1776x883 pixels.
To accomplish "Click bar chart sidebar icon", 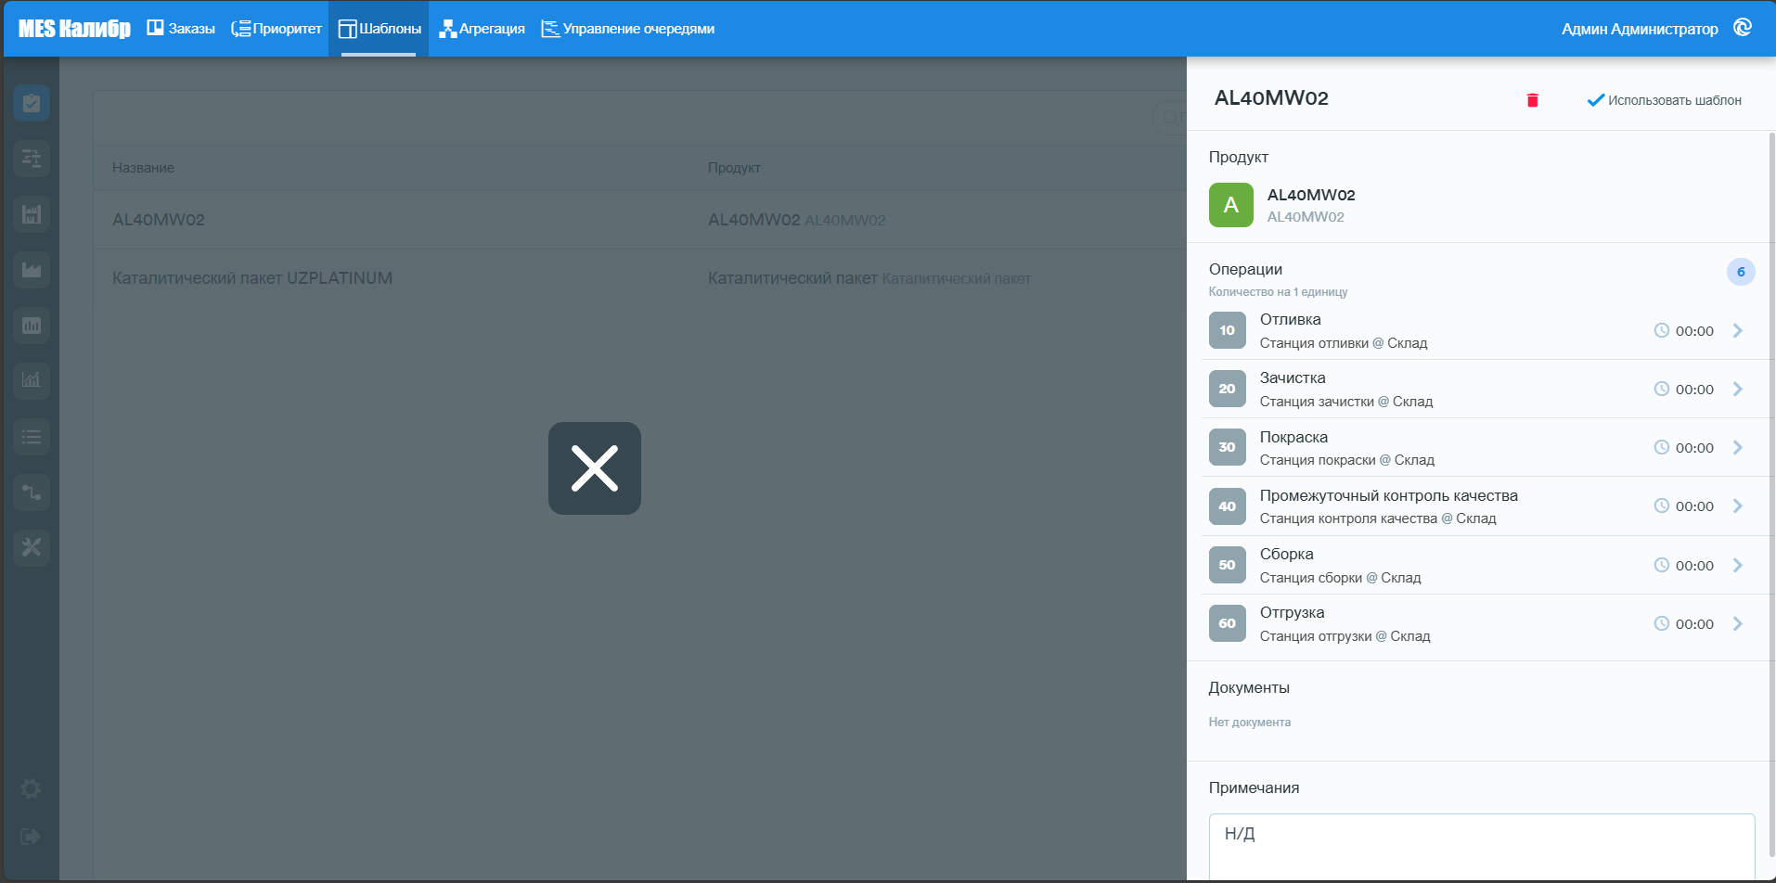I will (x=32, y=326).
